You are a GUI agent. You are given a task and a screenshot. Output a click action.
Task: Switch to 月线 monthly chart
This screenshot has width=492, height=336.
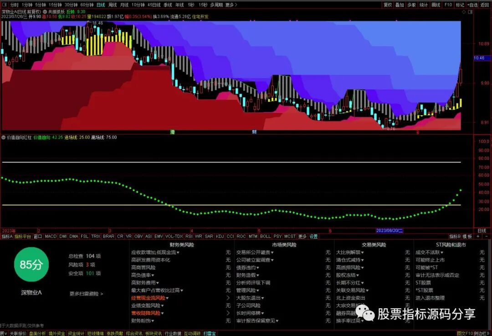[124, 5]
